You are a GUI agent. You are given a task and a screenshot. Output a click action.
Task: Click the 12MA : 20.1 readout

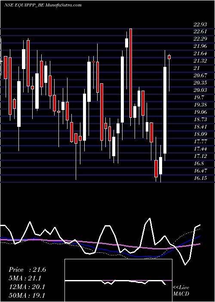27,287
